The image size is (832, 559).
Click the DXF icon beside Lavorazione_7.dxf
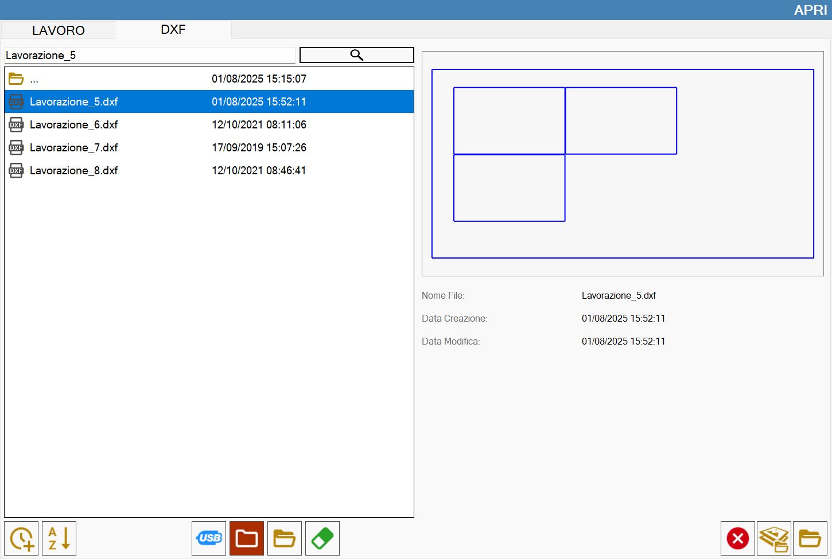pos(16,147)
